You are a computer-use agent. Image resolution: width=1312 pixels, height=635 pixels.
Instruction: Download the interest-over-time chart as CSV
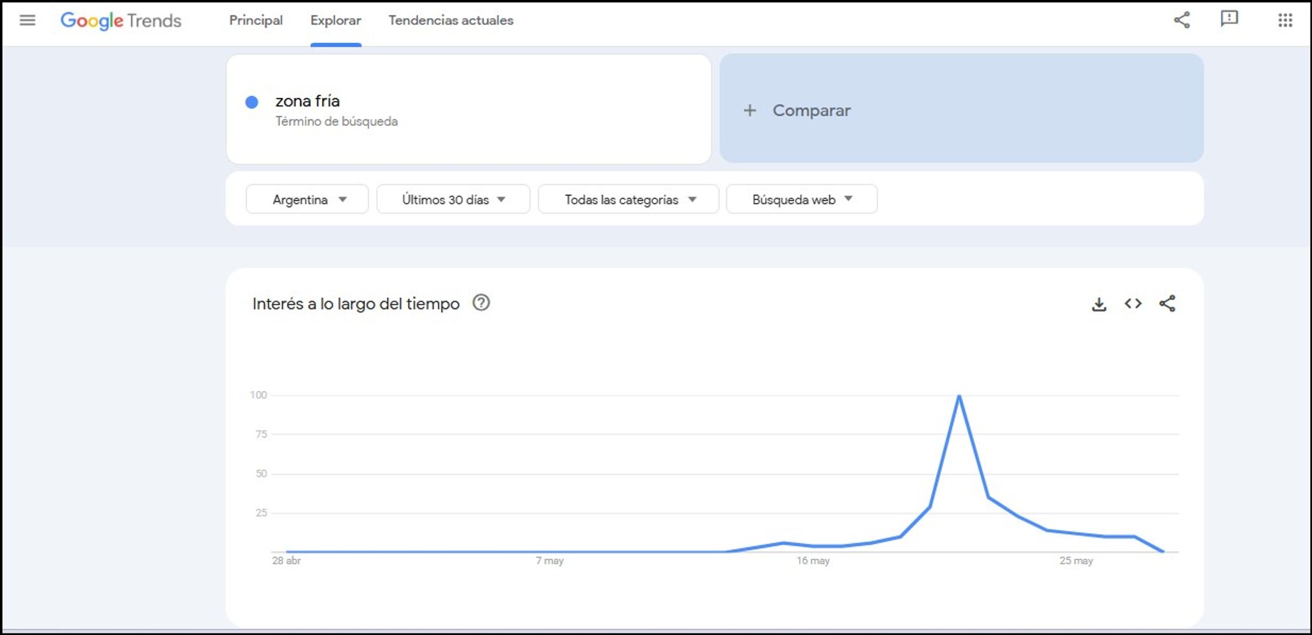pos(1099,304)
